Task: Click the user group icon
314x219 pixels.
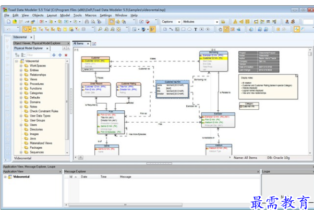Action: click(293, 21)
